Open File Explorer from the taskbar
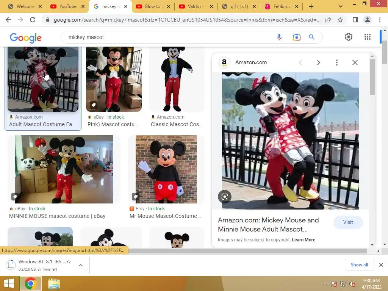388x291 pixels. click(x=54, y=284)
